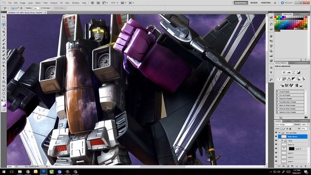The height and width of the screenshot is (175, 311).
Task: Open the Filter menu
Action: [45, 3]
